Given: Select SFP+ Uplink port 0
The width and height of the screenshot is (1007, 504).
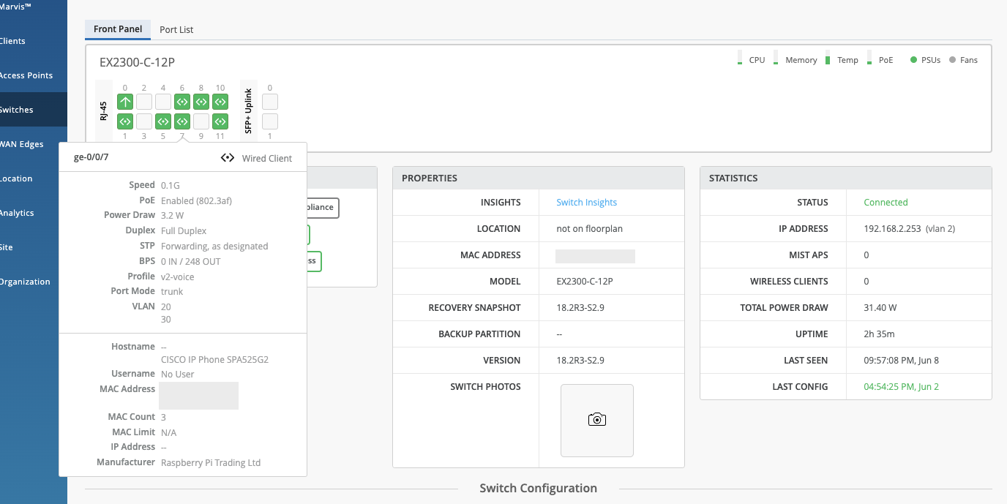Looking at the screenshot, I should click(270, 102).
